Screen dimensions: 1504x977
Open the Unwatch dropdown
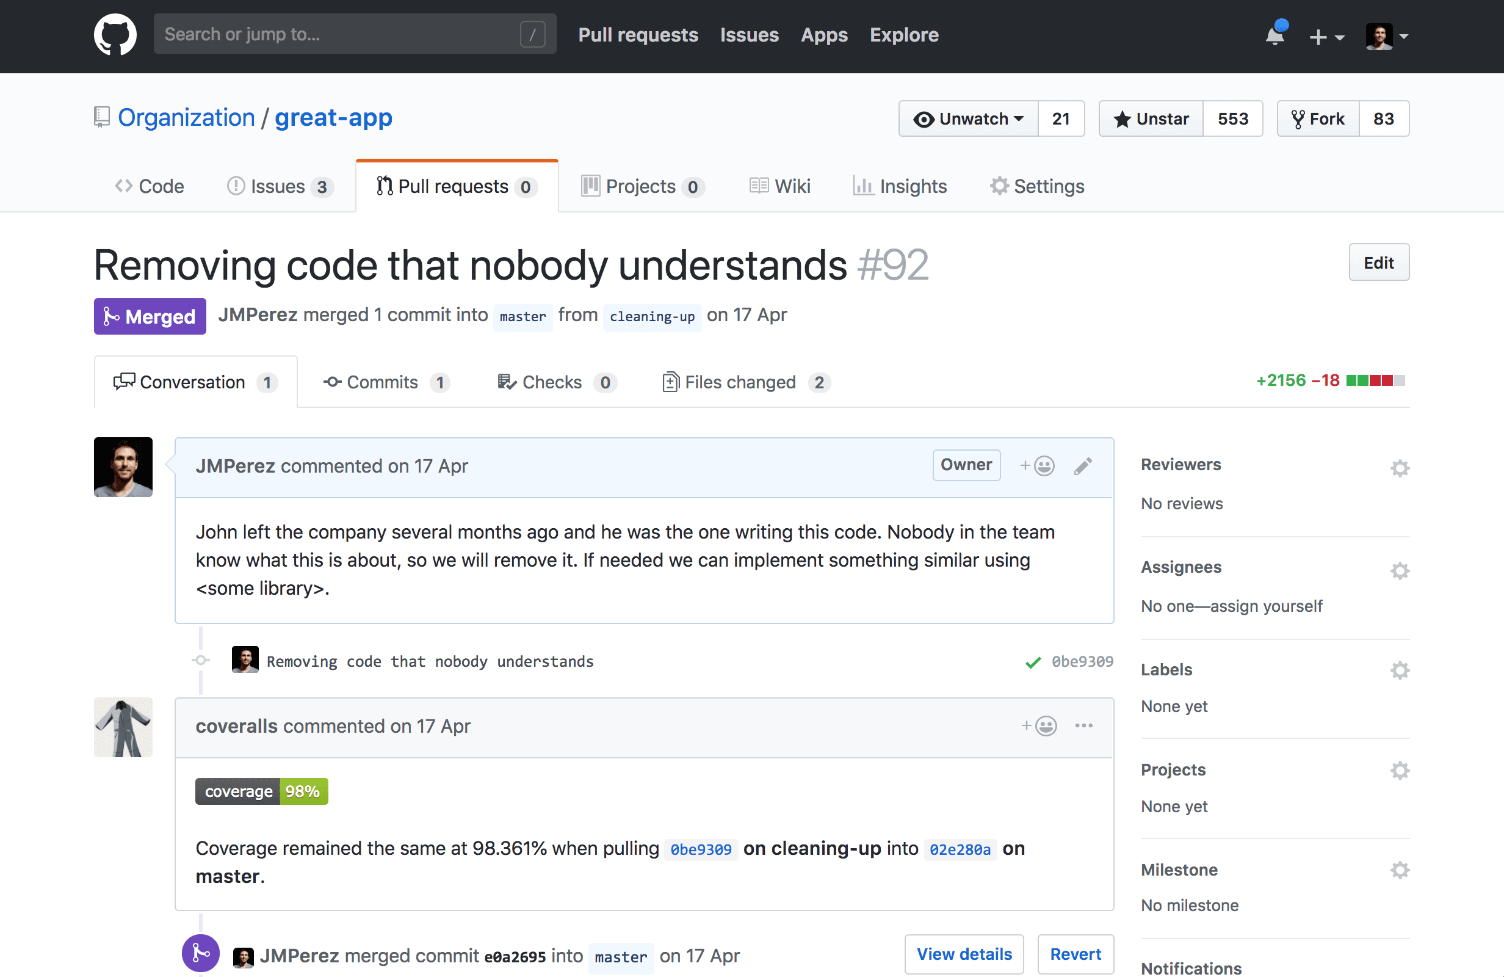[x=968, y=118]
